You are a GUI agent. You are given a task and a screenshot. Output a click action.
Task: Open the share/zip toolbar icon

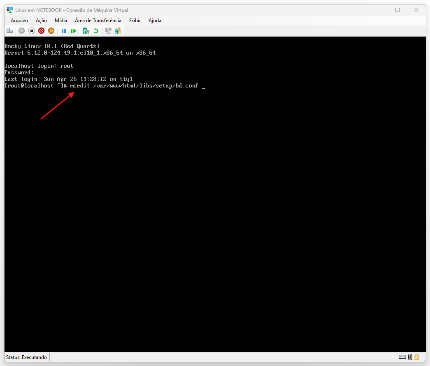[x=118, y=31]
